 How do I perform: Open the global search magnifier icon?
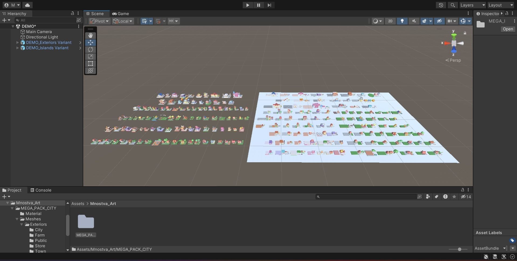(453, 5)
